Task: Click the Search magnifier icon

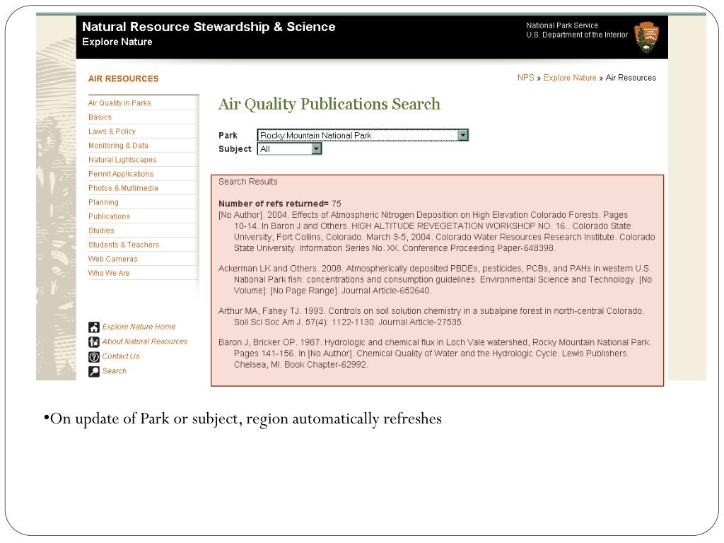Action: (x=94, y=372)
